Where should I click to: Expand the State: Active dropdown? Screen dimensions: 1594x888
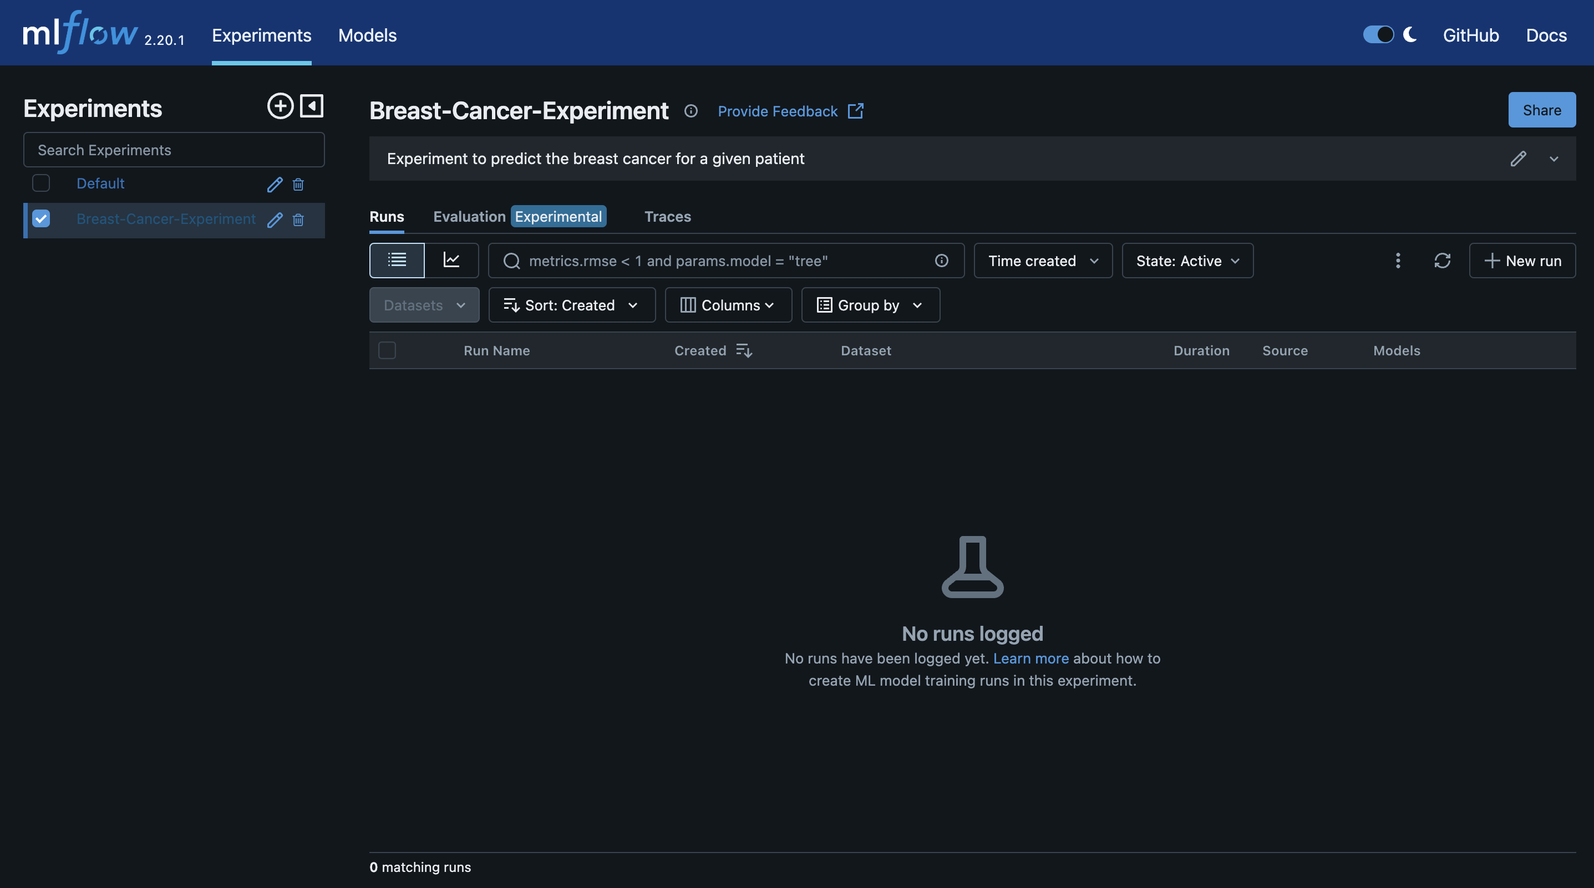pyautogui.click(x=1187, y=261)
